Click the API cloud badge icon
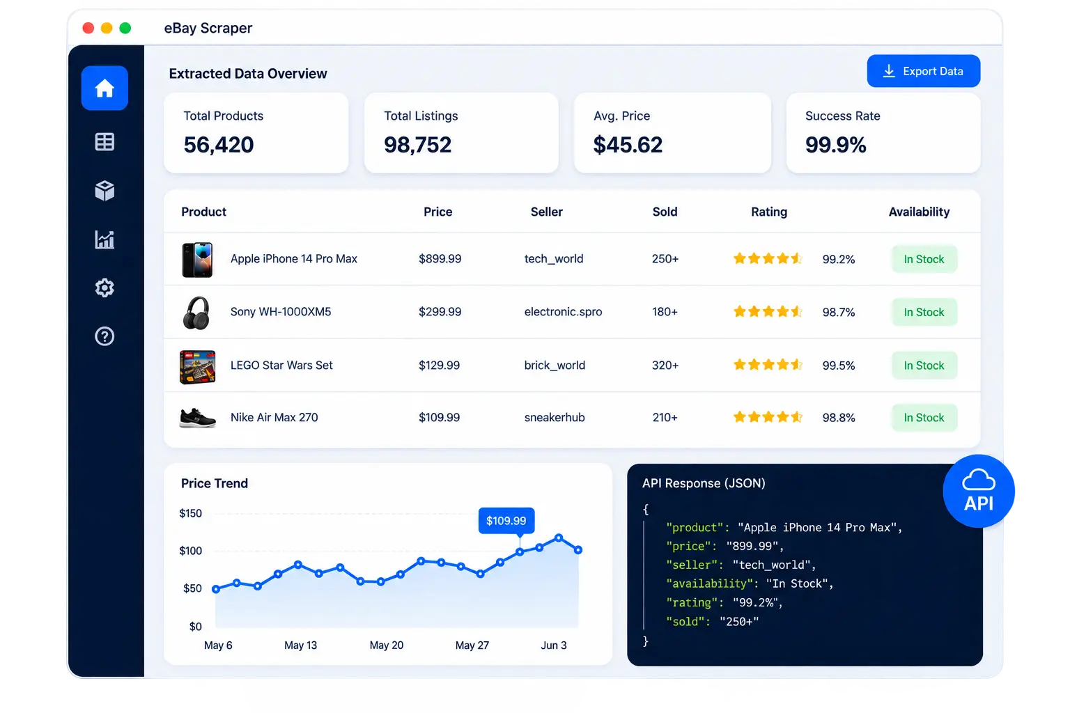Screen dimensions: 1070x713 point(979,492)
